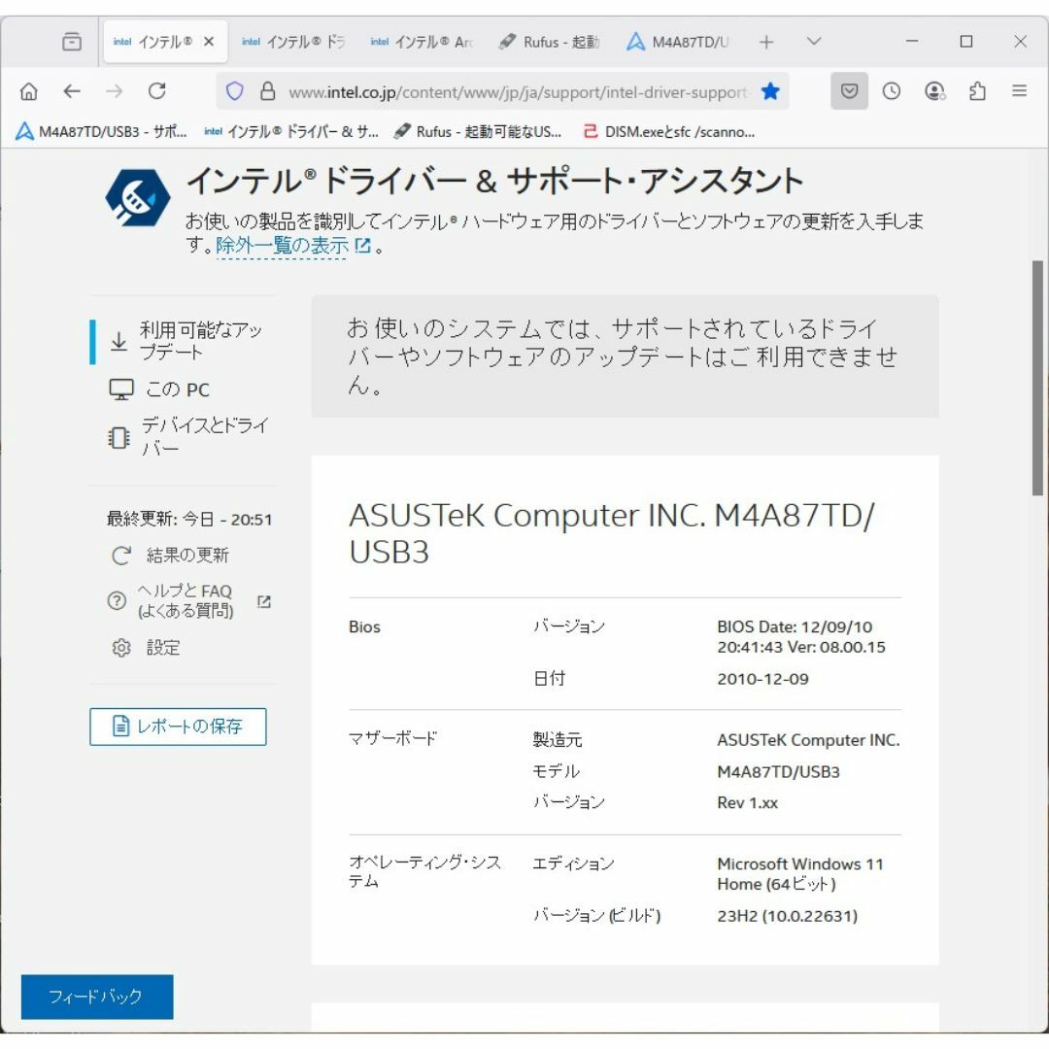Screen dimensions: 1049x1049
Task: Open M4A87TD/USB3 support bookmark
Action: [101, 132]
